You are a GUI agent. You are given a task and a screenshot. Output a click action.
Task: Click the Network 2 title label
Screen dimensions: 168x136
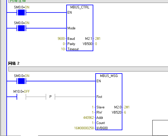pyautogui.click(x=14, y=63)
